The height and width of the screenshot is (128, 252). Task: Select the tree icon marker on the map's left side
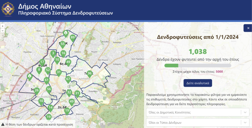click(29, 76)
